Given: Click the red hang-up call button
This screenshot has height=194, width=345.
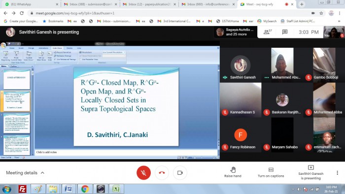Looking at the screenshot, I should [162, 173].
